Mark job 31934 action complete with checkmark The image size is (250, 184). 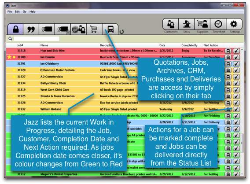click(236, 83)
